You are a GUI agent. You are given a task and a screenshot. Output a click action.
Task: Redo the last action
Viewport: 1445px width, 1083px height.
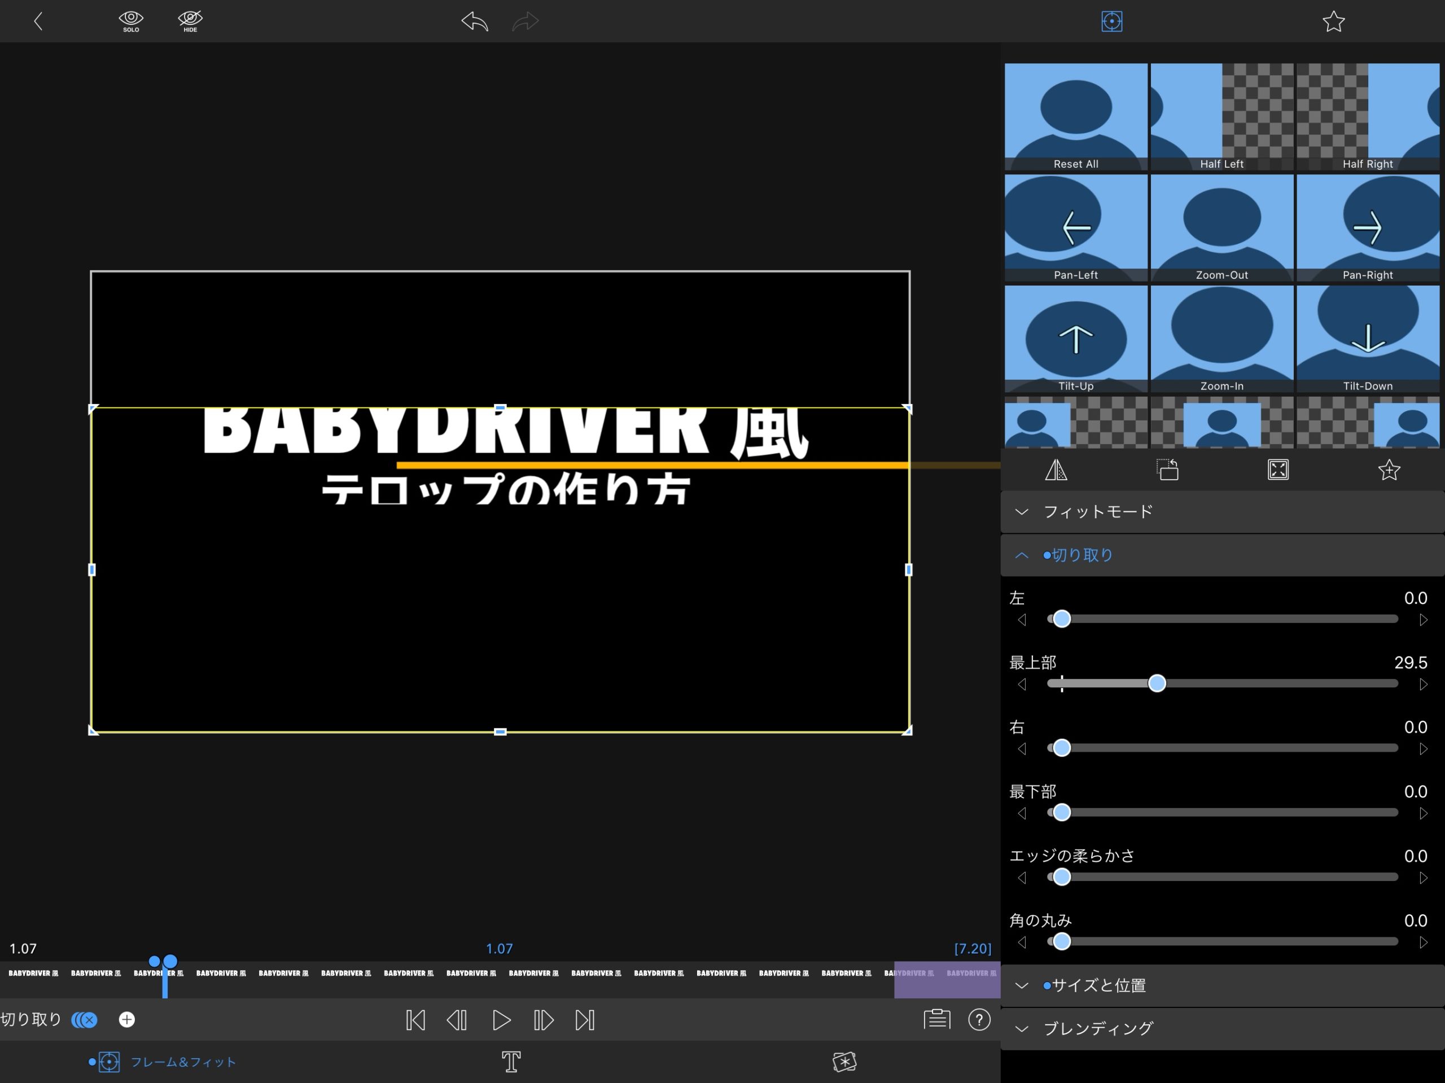tap(525, 21)
